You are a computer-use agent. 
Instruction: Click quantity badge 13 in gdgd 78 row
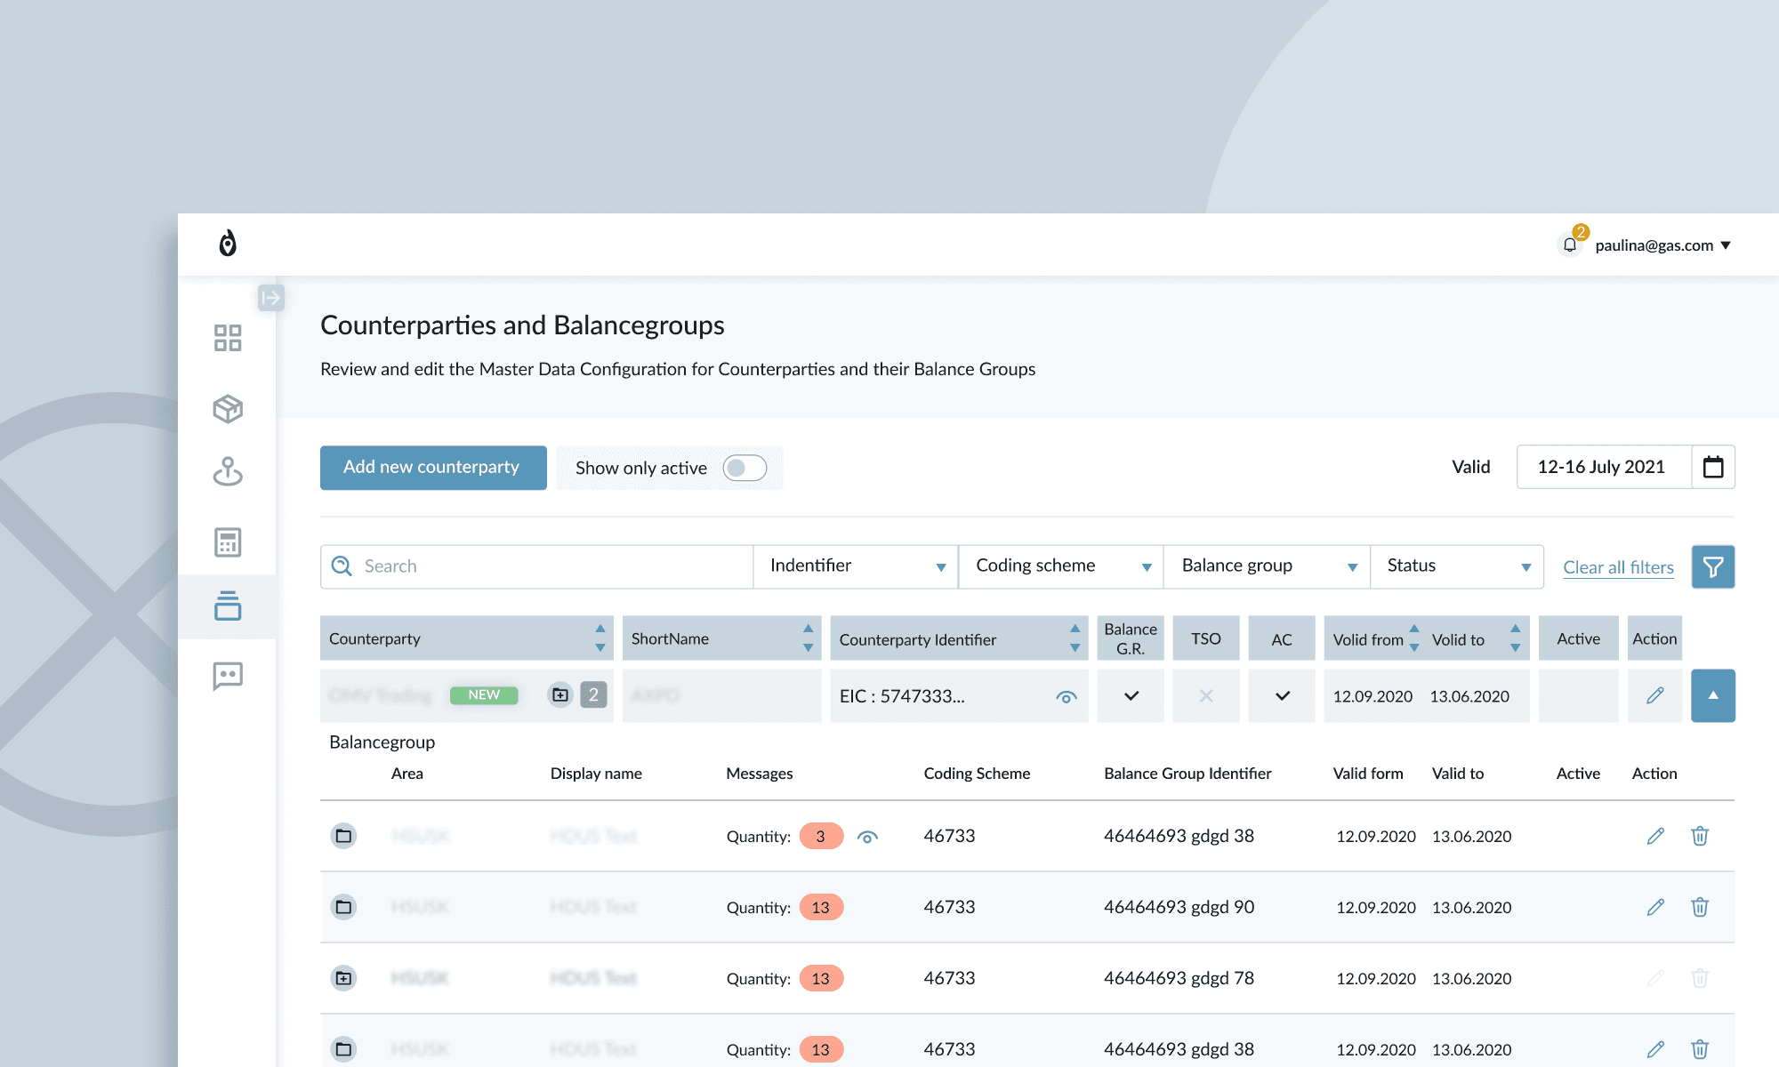tap(821, 978)
